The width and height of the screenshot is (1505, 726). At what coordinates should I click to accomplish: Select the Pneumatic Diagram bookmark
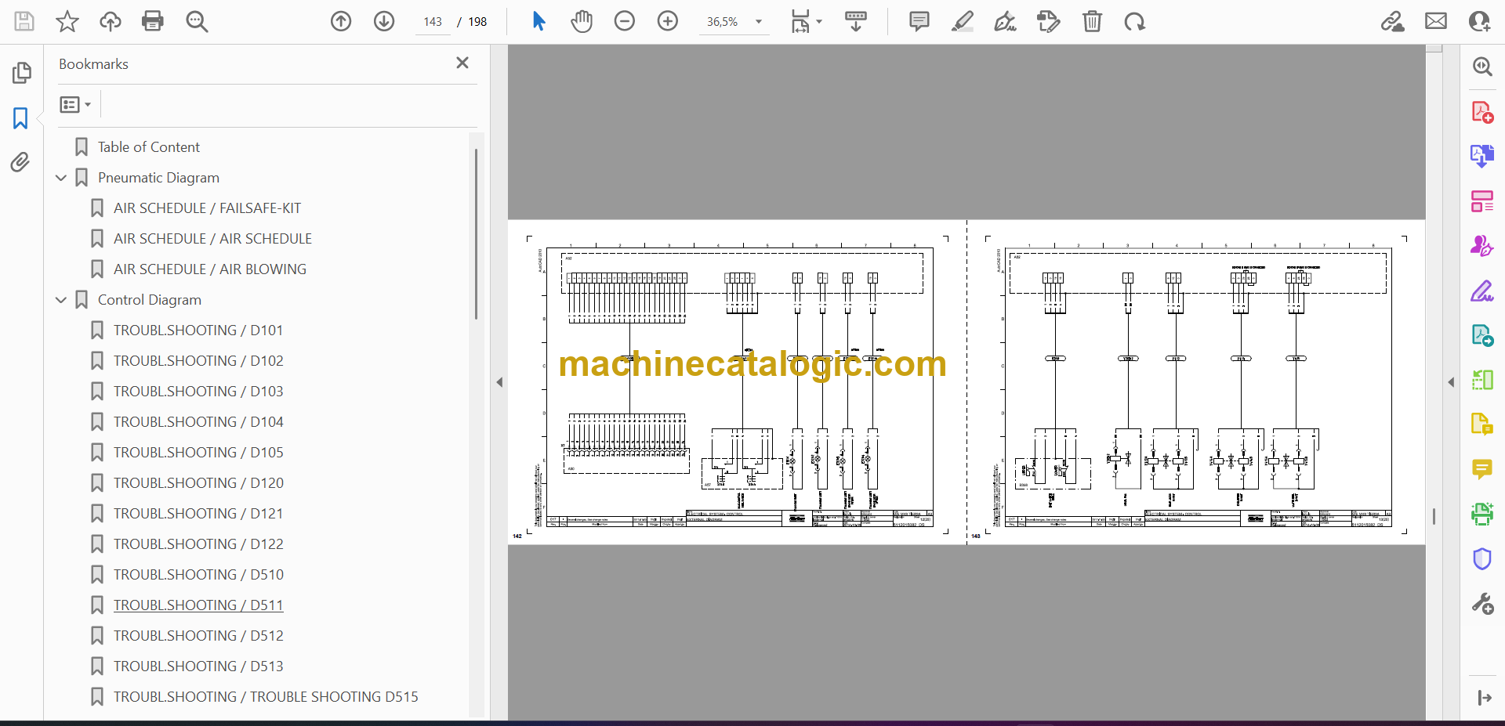coord(158,178)
